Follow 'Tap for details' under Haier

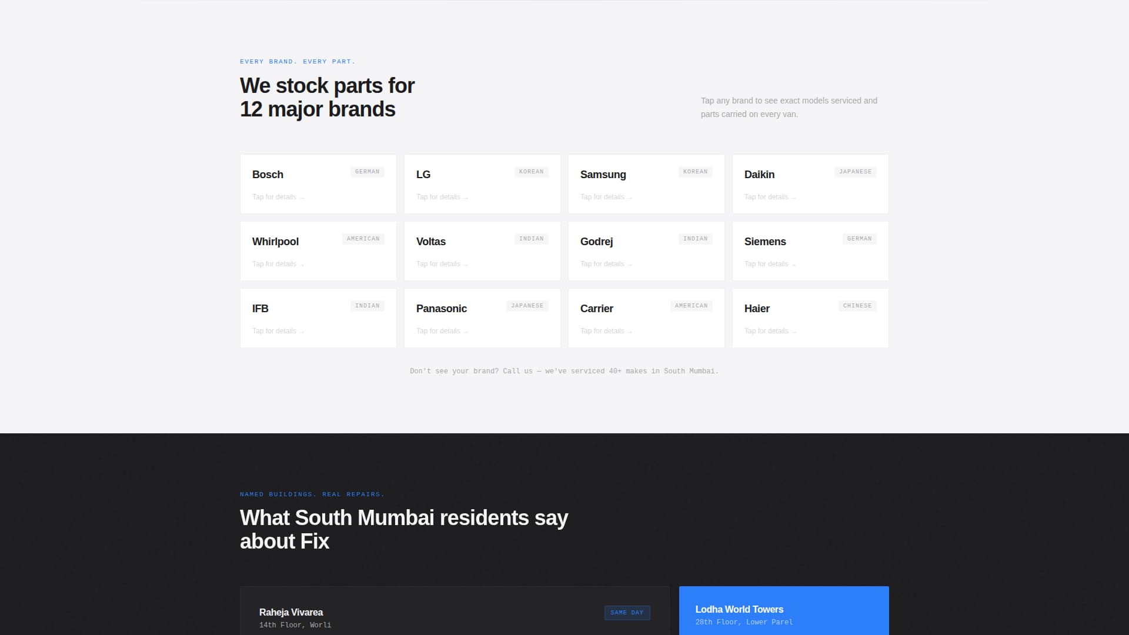[770, 331]
